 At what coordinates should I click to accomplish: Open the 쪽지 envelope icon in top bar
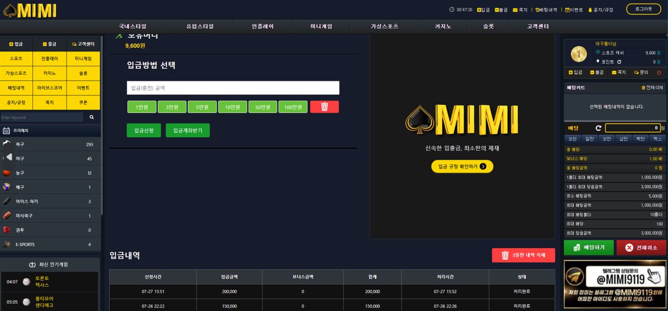pyautogui.click(x=515, y=10)
